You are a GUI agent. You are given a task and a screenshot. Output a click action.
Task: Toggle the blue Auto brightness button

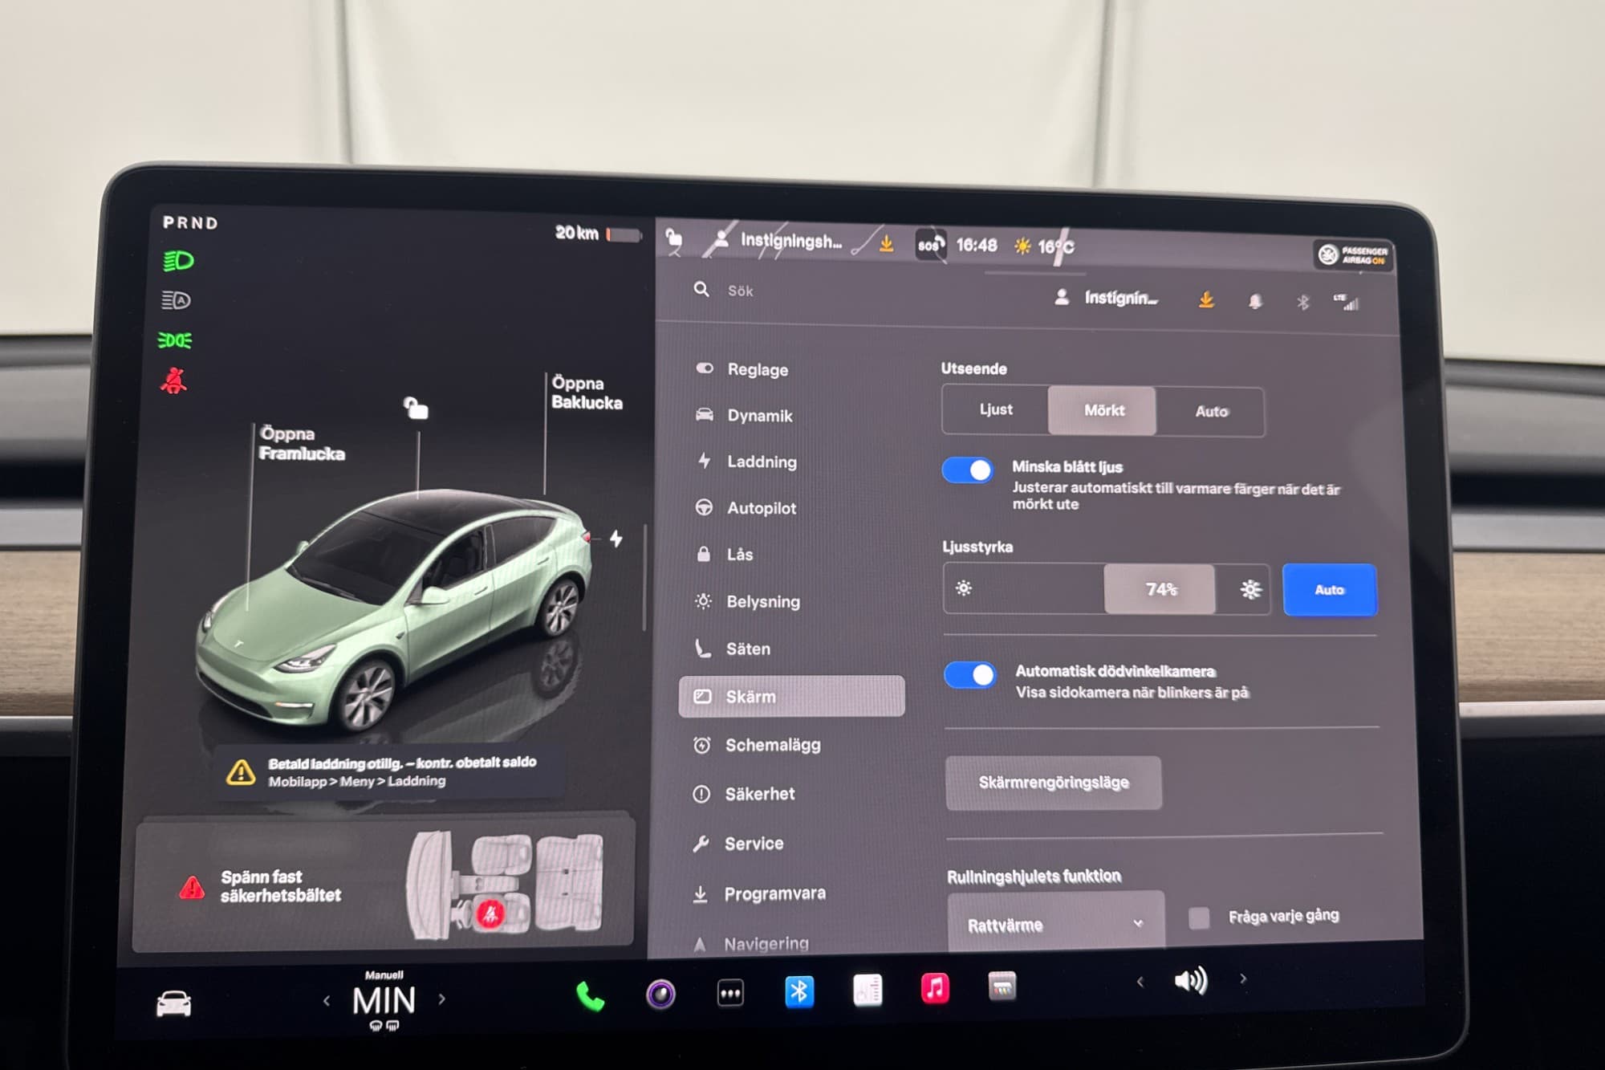[x=1330, y=590]
